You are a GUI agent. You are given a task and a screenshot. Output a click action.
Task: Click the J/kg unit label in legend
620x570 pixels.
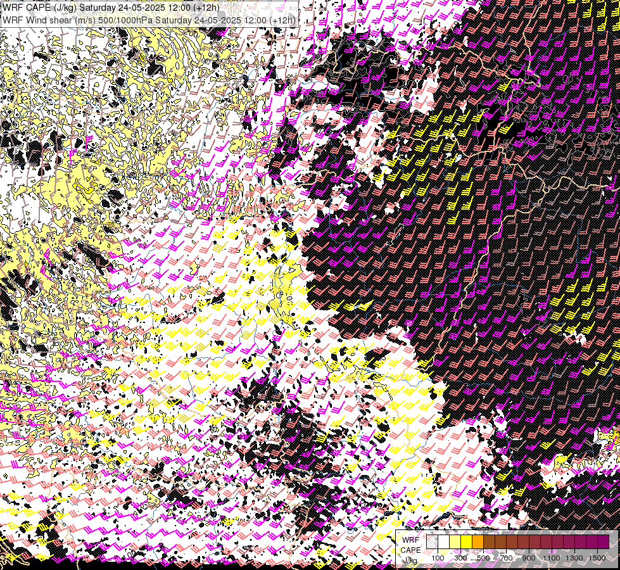point(410,560)
